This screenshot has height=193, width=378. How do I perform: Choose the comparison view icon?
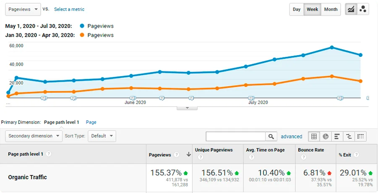pos(349,136)
